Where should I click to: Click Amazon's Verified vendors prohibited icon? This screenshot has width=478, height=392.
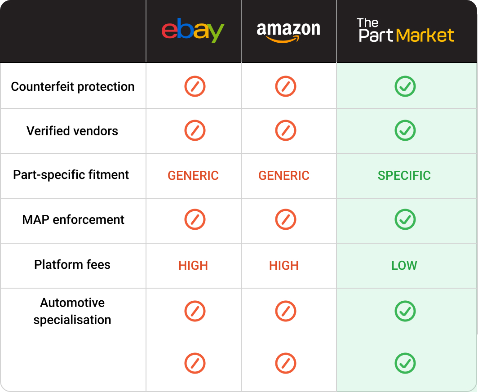[286, 131]
